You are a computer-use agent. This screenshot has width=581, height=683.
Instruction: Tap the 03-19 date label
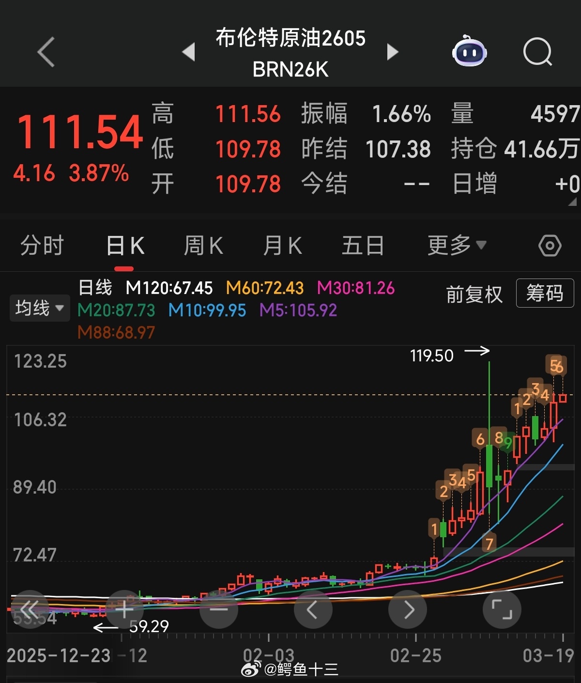pos(549,656)
